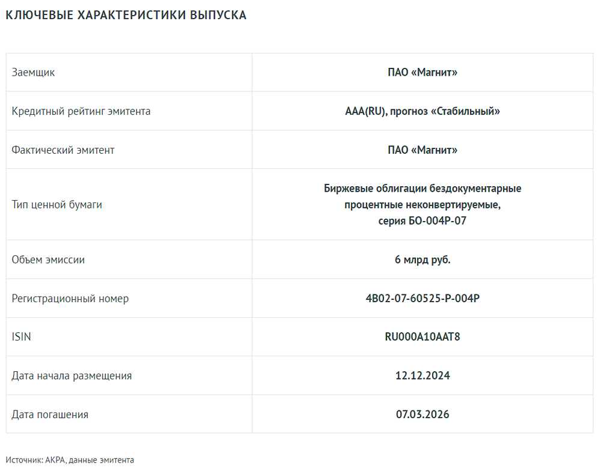Select the ISIN code 'RU000A10AAT8'
This screenshot has height=471, width=601.
point(423,336)
